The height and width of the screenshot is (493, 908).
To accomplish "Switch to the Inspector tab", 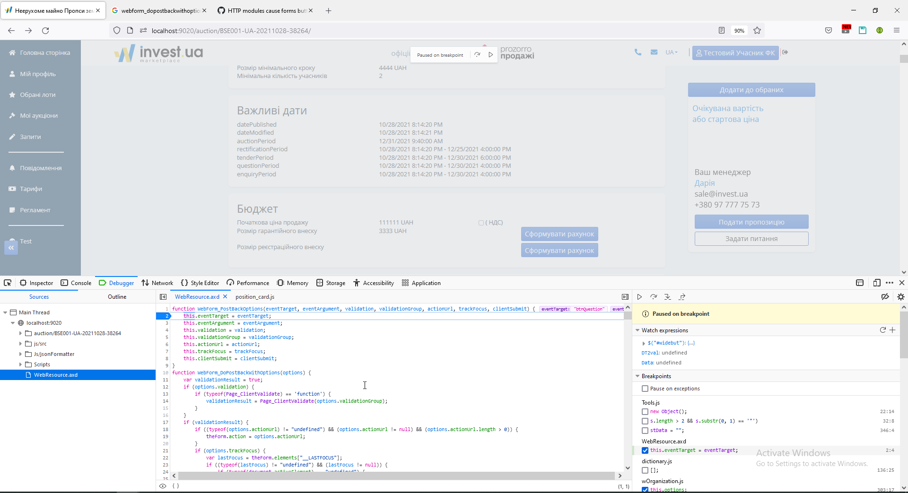I will coord(36,283).
